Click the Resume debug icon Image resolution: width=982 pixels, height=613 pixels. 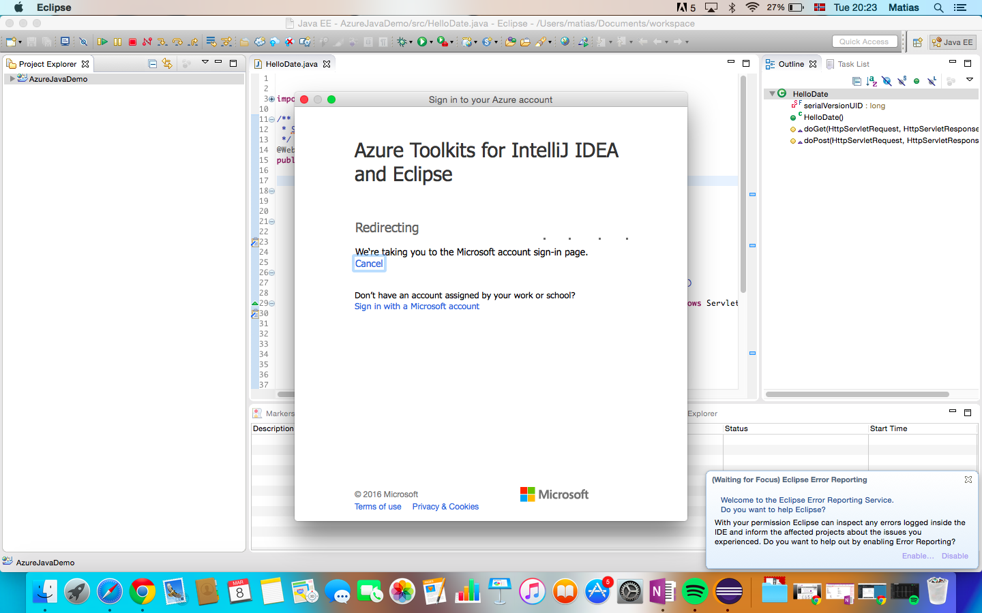102,42
